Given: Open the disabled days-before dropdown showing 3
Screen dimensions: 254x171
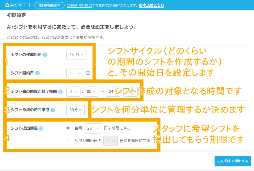Looking at the screenshot, I should pyautogui.click(x=110, y=141).
